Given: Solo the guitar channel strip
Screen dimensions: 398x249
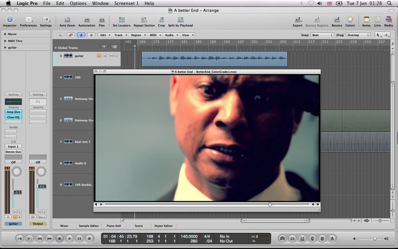Looking at the screenshot, I should click(x=19, y=211).
